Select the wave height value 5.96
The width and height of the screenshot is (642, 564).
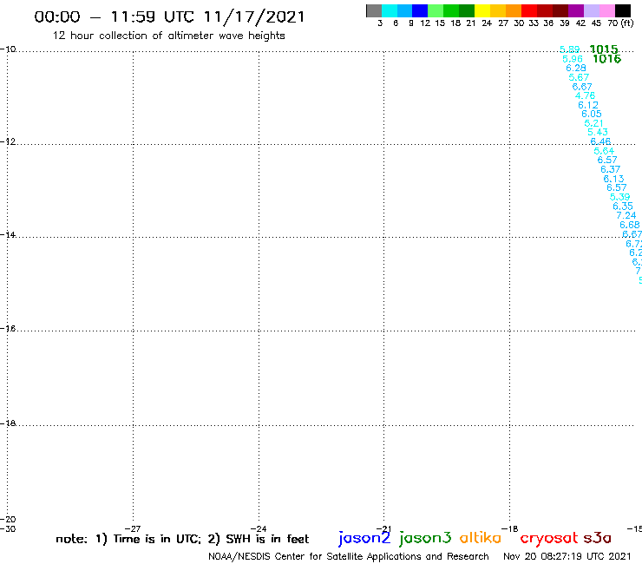(573, 59)
